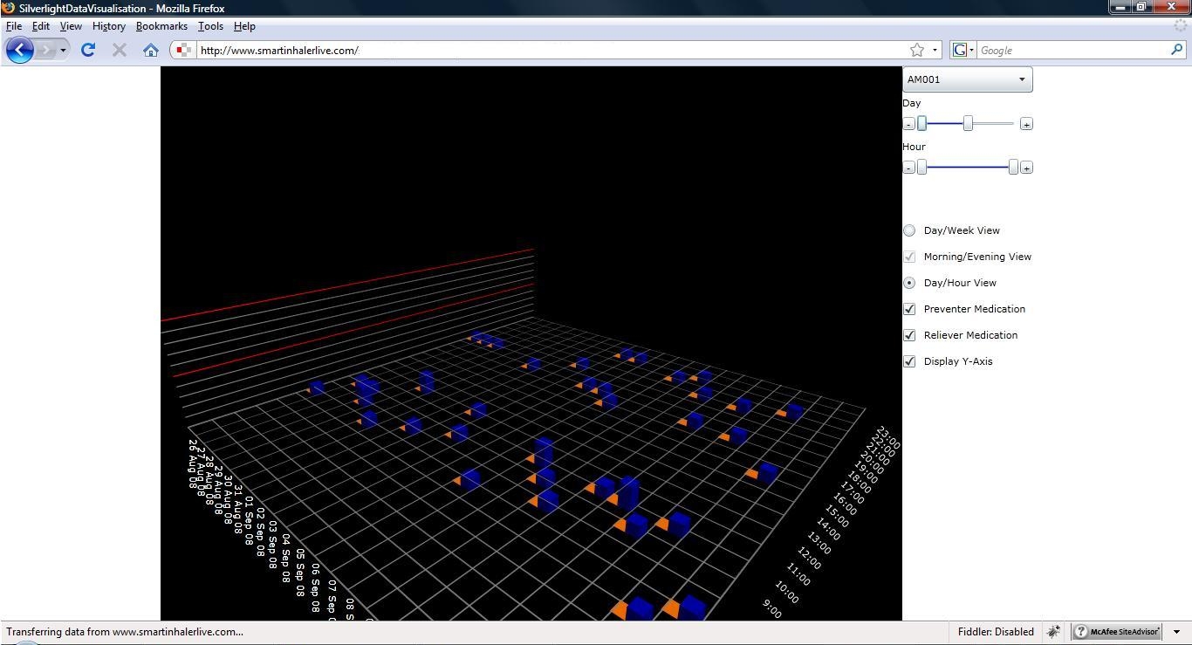Go to the home page icon
The height and width of the screenshot is (645, 1192).
pos(151,50)
